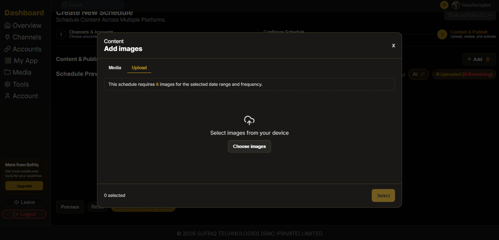Click the SOFRIQ TECHNOLOGIES copyright footer text
Image resolution: width=499 pixels, height=240 pixels.
pyautogui.click(x=249, y=233)
